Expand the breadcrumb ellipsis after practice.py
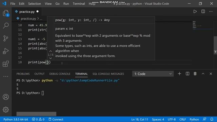This screenshot has width=217, height=122. pos(41,19)
